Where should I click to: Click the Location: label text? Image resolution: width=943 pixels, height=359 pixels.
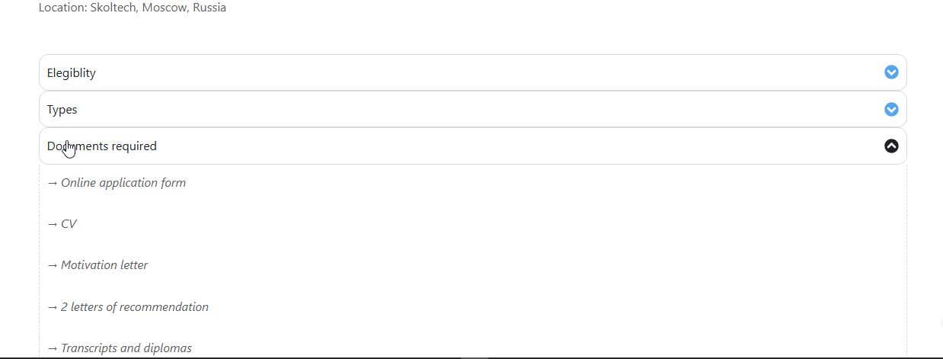coord(62,8)
